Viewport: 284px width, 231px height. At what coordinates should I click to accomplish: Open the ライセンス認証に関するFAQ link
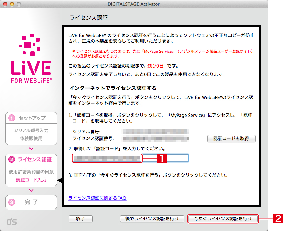point(97,198)
